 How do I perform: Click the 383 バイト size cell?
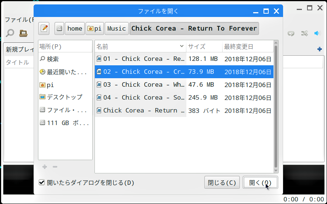[204, 111]
